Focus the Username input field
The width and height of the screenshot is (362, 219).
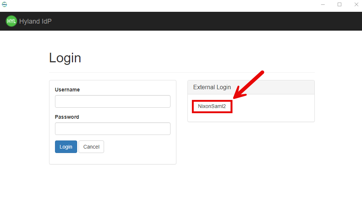(113, 101)
